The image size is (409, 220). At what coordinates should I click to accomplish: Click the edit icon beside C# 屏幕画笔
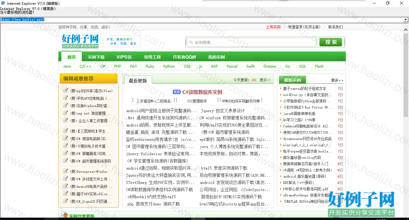point(66,153)
